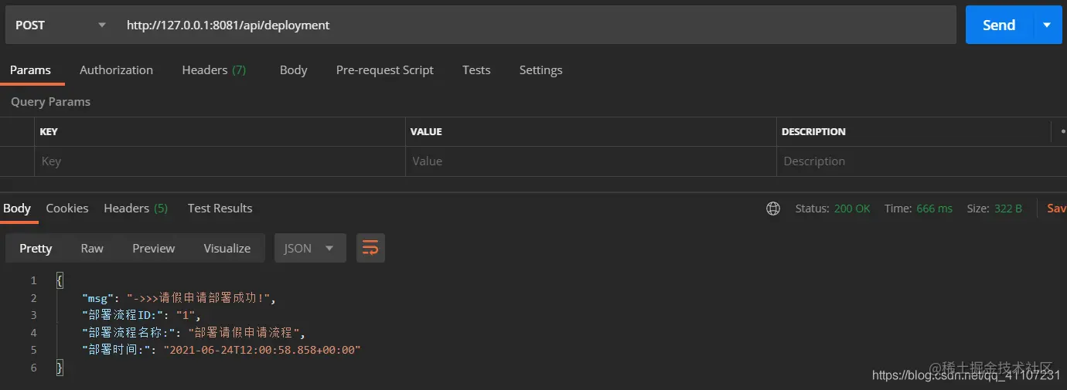Screen dimensions: 1067x390
Task: Click the Status 200 OK text
Action: [x=833, y=209]
